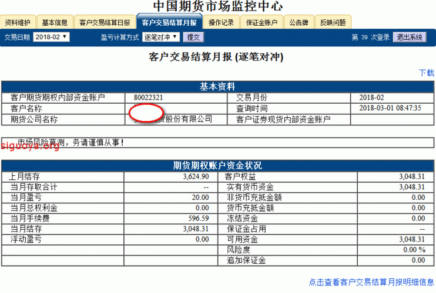Viewport: 436px width, 293px height.
Task: Switch to the 公告牌 tab
Action: point(299,22)
